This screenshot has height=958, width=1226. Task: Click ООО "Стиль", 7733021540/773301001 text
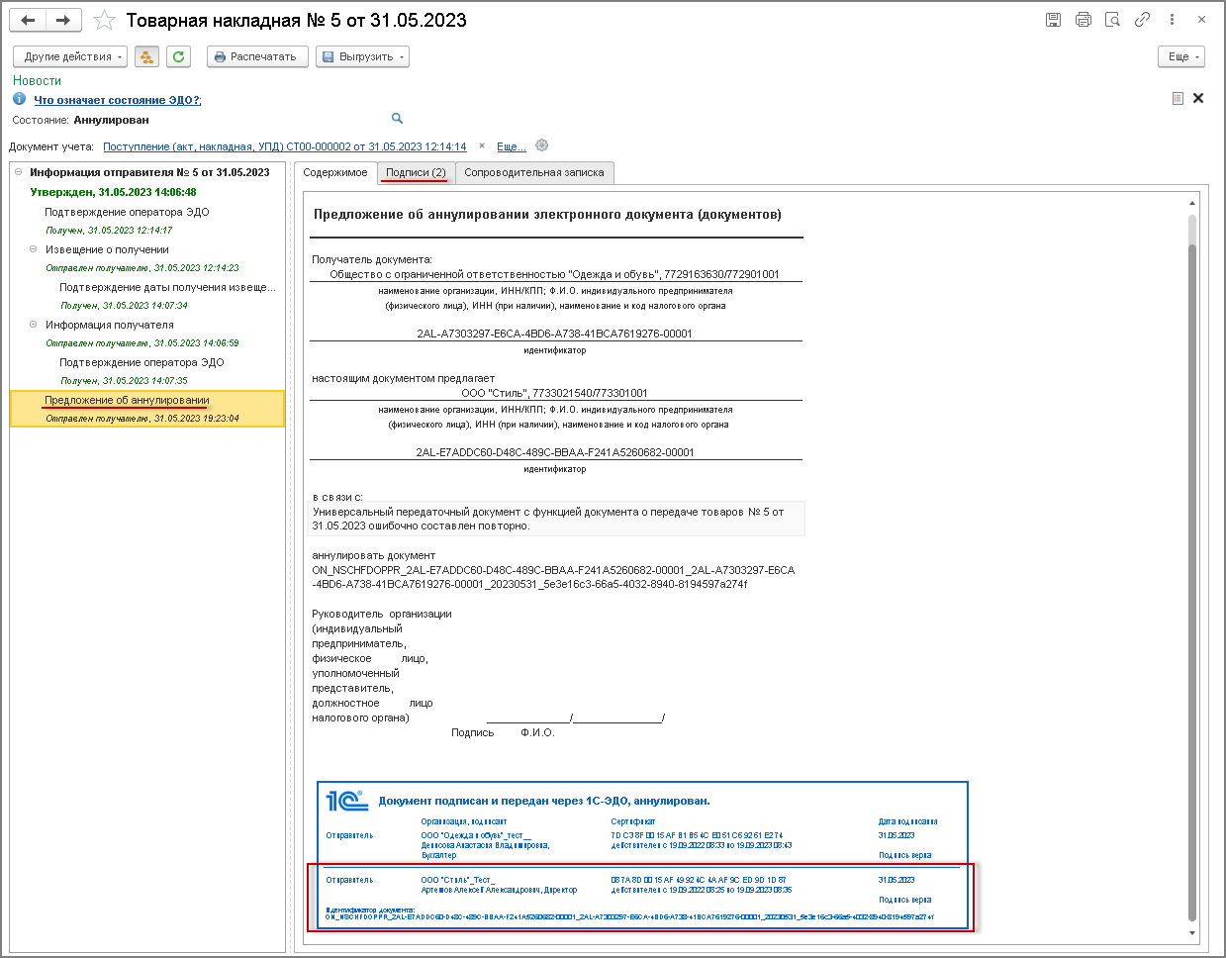[x=554, y=393]
